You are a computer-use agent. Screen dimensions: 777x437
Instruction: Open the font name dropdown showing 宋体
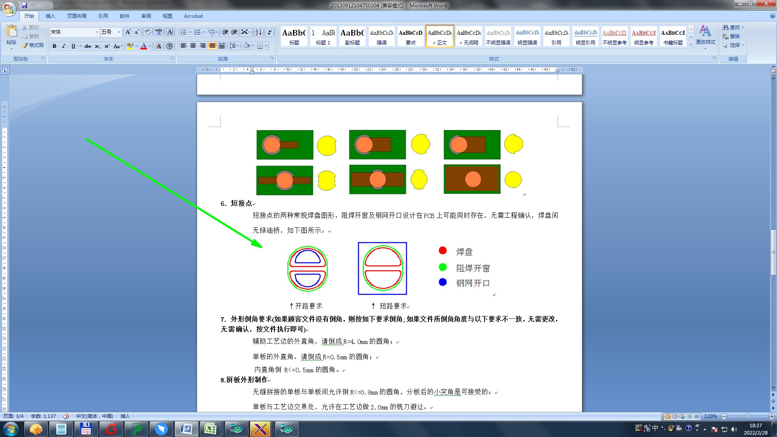97,32
